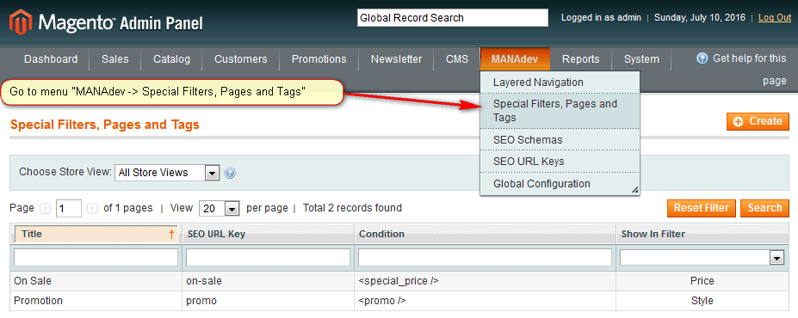The height and width of the screenshot is (318, 798).
Task: Open the per page view count dropdown
Action: (220, 208)
